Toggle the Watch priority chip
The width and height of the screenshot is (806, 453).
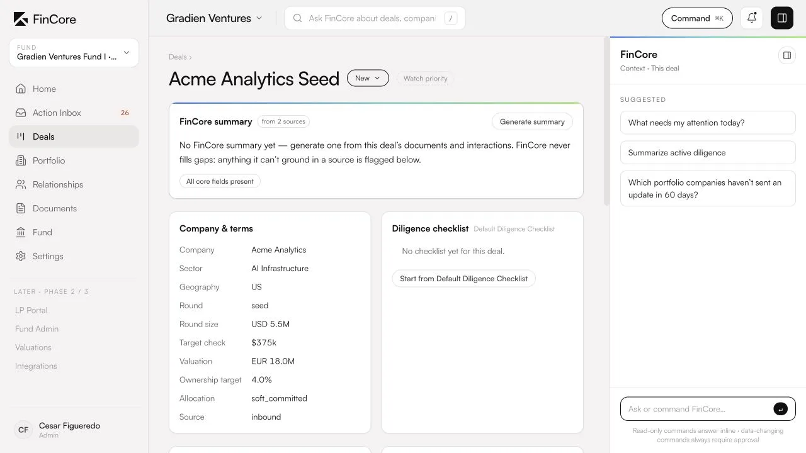pos(426,79)
